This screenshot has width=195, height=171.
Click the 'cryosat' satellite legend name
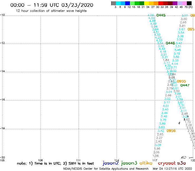tap(167, 163)
